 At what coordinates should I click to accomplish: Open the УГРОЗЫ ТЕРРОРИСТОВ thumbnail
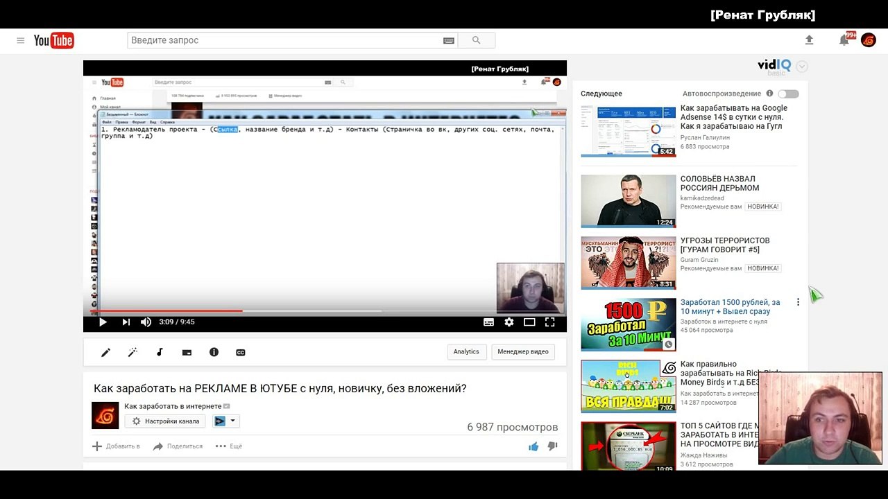(x=629, y=263)
